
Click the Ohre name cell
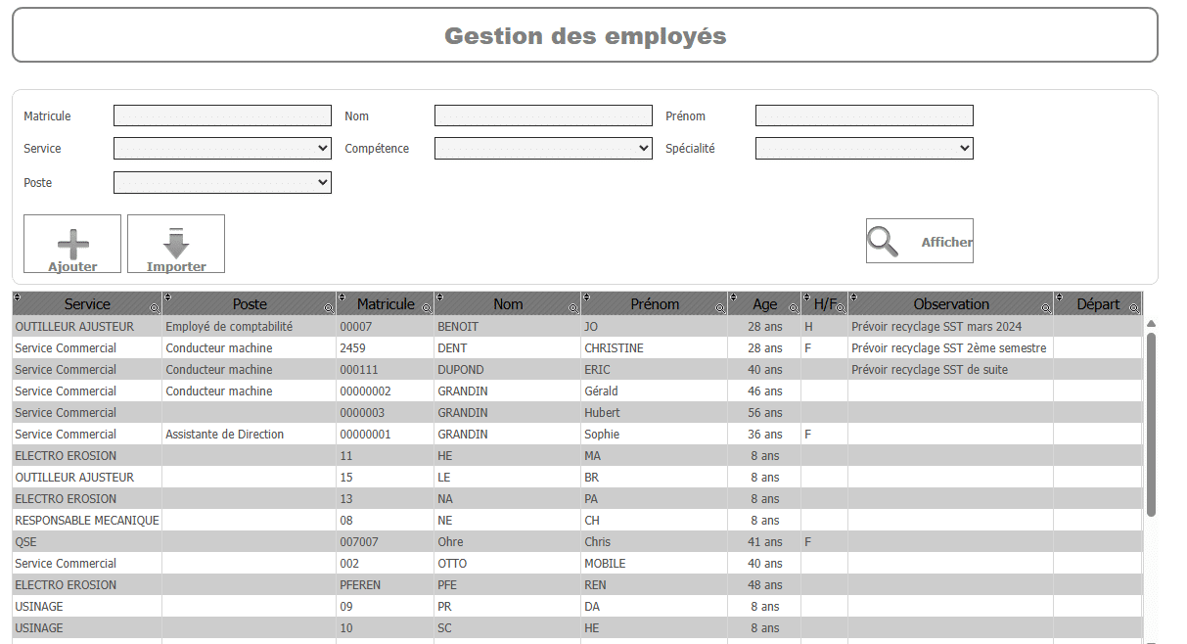coord(508,542)
